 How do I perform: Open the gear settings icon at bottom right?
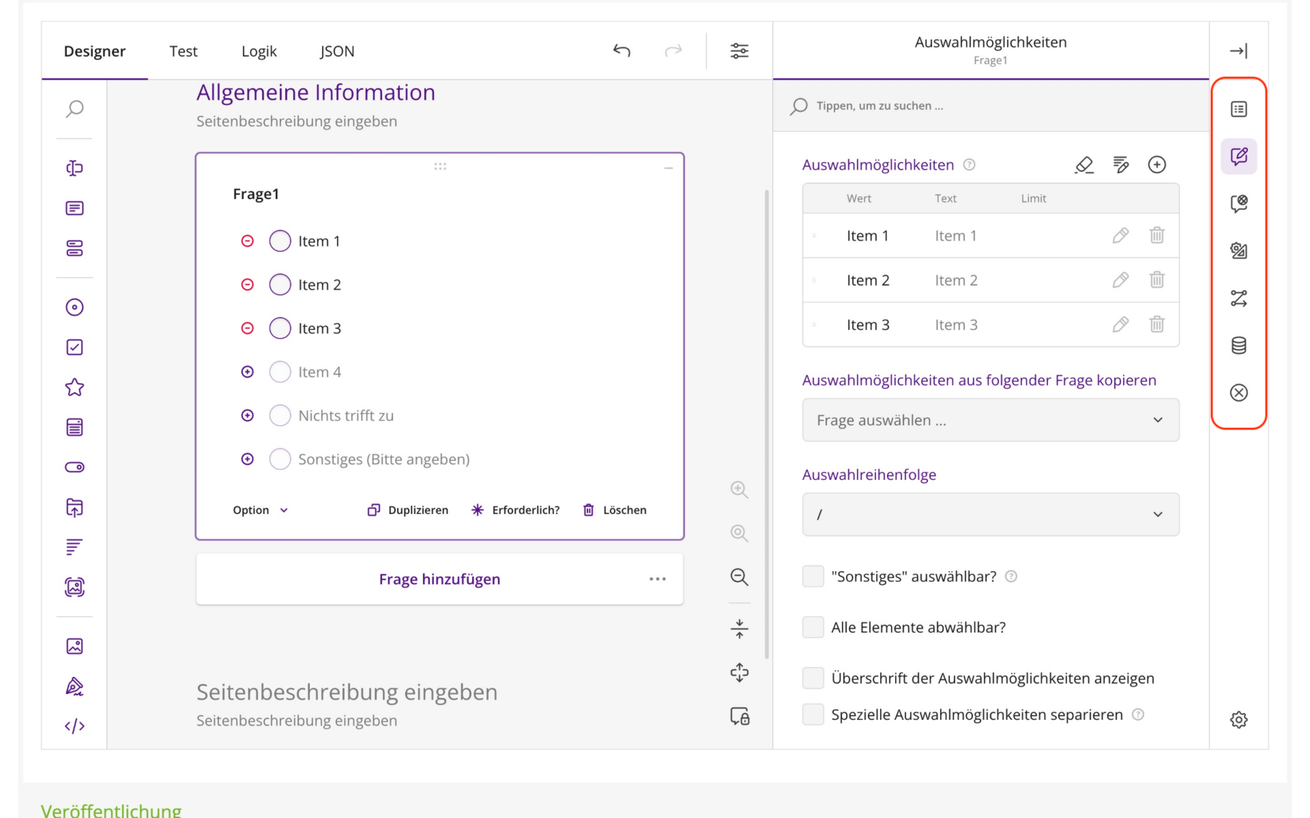coord(1238,720)
